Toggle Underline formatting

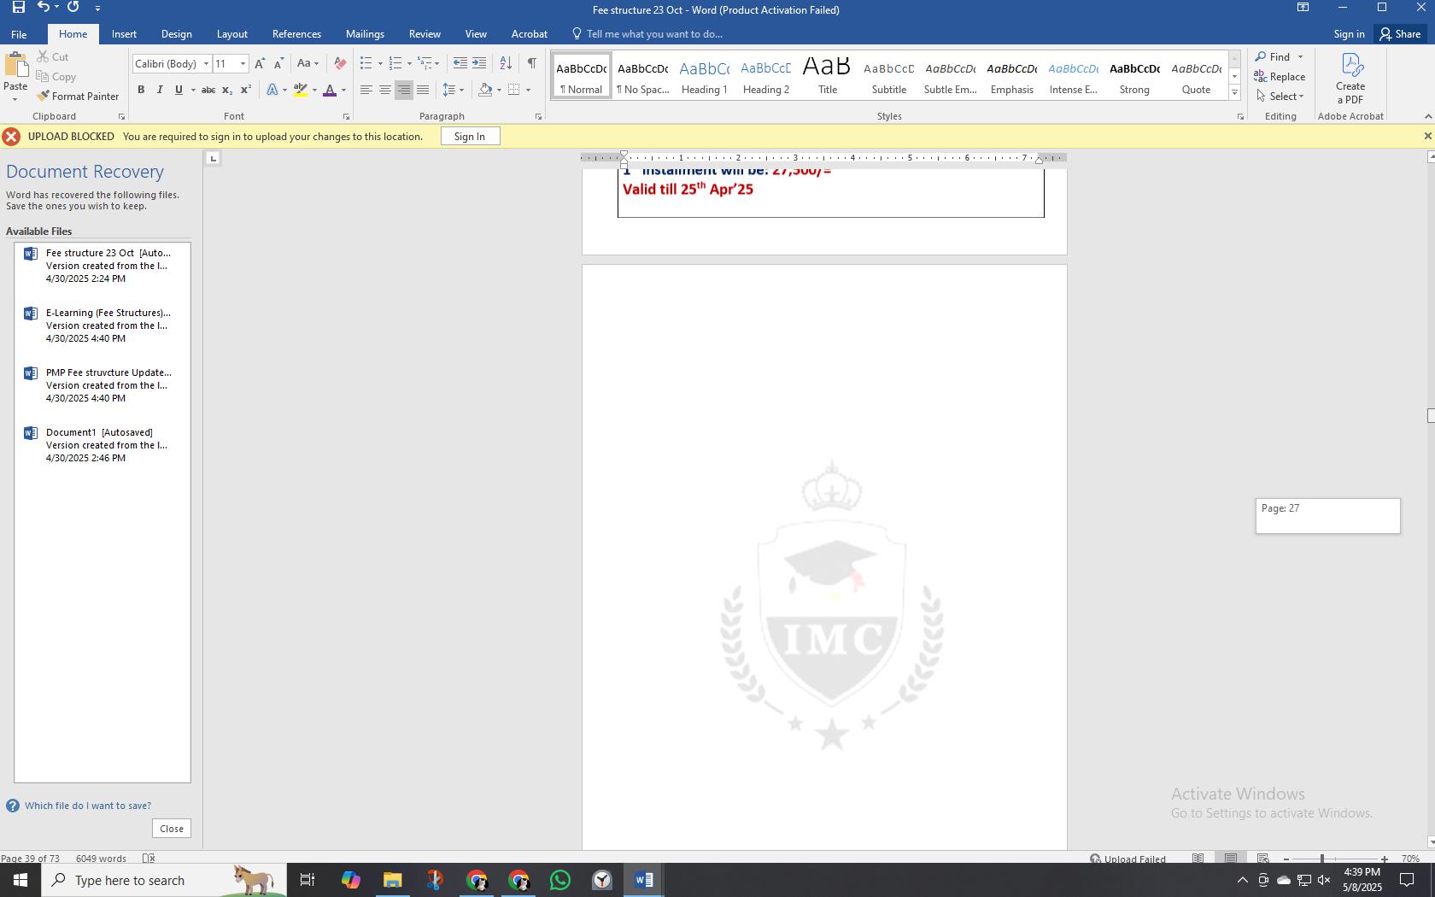pos(179,90)
